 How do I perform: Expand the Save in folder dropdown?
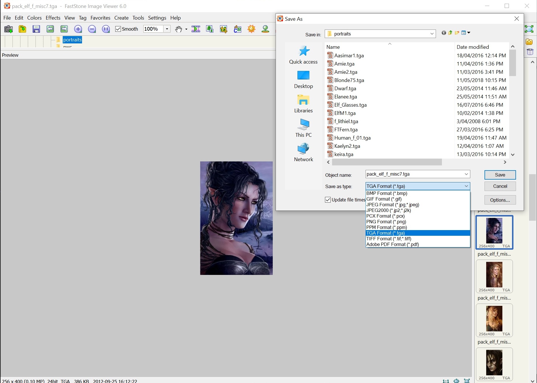[x=432, y=34]
